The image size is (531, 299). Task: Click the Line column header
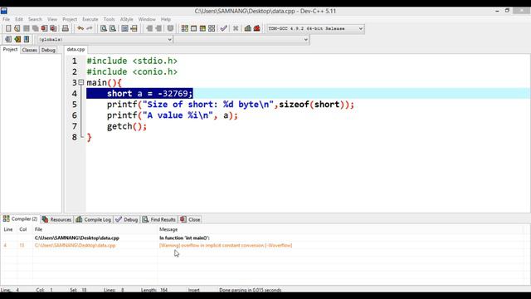click(x=8, y=229)
